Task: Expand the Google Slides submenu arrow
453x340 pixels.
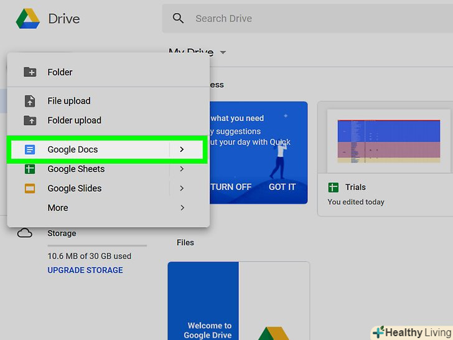Action: 182,188
